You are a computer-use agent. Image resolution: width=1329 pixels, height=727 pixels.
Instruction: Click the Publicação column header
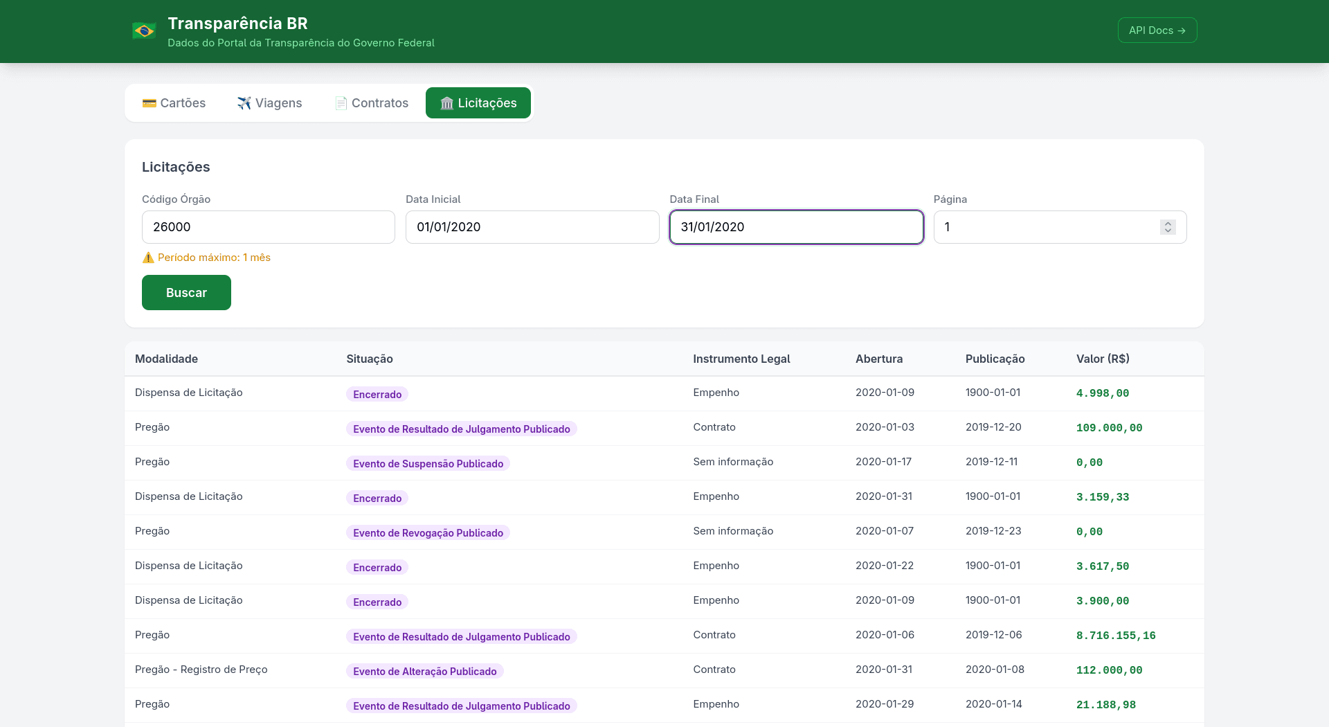(995, 359)
